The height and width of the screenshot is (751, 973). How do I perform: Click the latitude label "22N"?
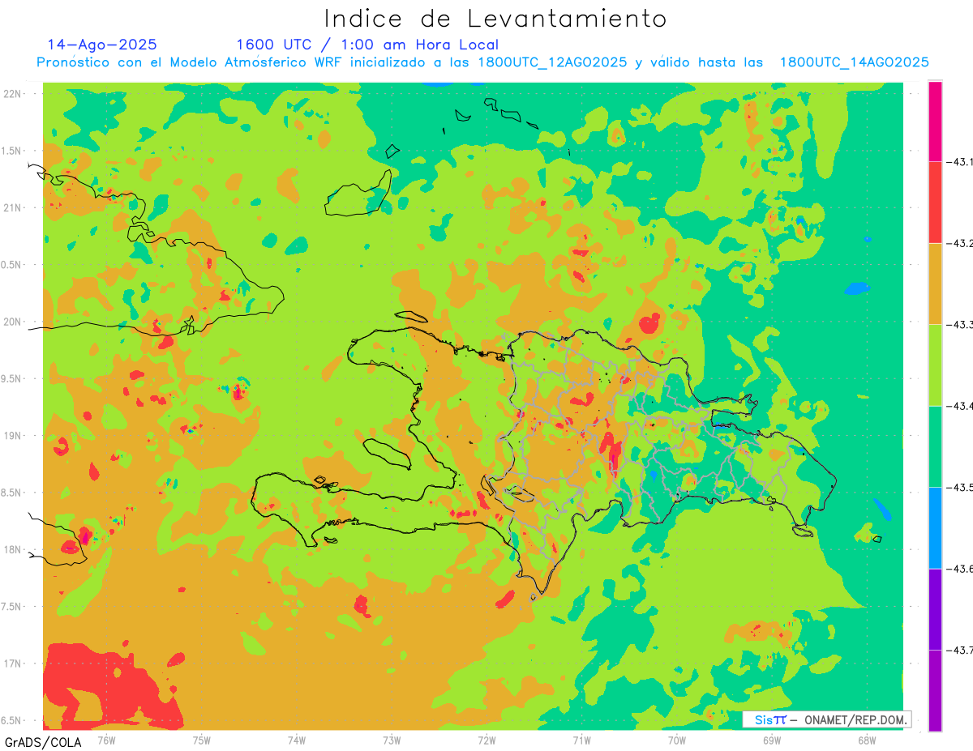pyautogui.click(x=13, y=93)
